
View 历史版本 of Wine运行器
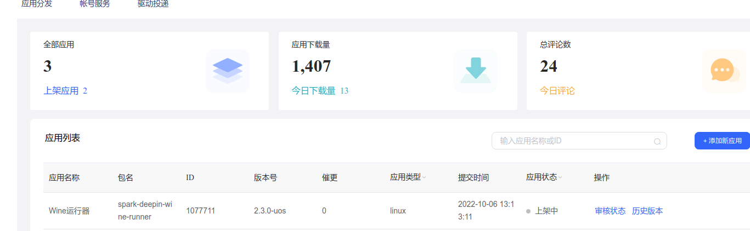point(647,211)
